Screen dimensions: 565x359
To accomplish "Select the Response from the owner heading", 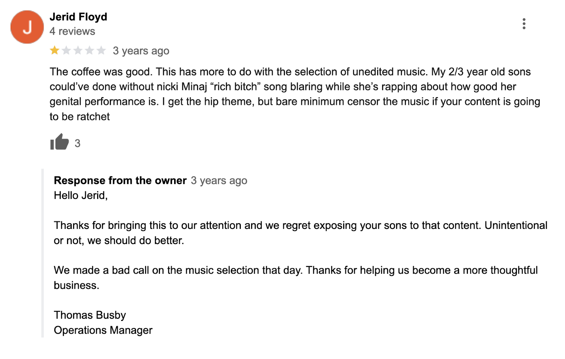I will click(x=120, y=181).
